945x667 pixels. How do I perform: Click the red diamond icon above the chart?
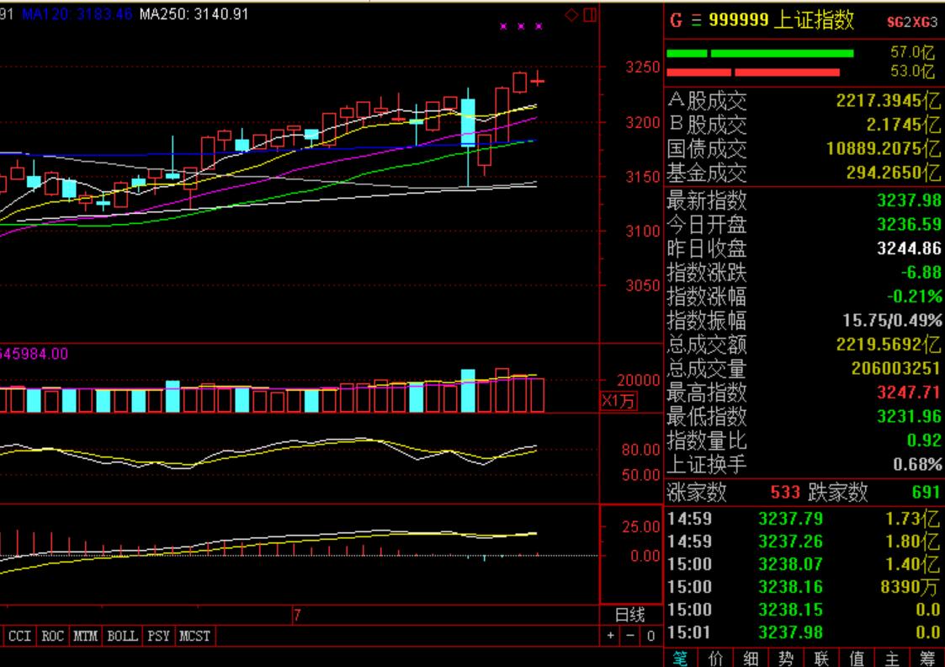click(571, 14)
